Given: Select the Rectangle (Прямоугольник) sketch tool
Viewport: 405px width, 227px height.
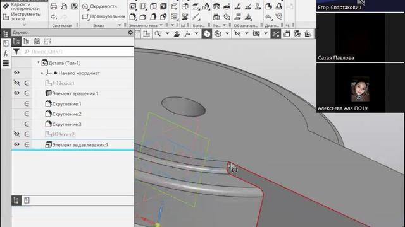Looking at the screenshot, I should coord(103,17).
